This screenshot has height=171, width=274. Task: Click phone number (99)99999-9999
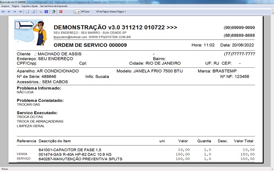[239, 28]
